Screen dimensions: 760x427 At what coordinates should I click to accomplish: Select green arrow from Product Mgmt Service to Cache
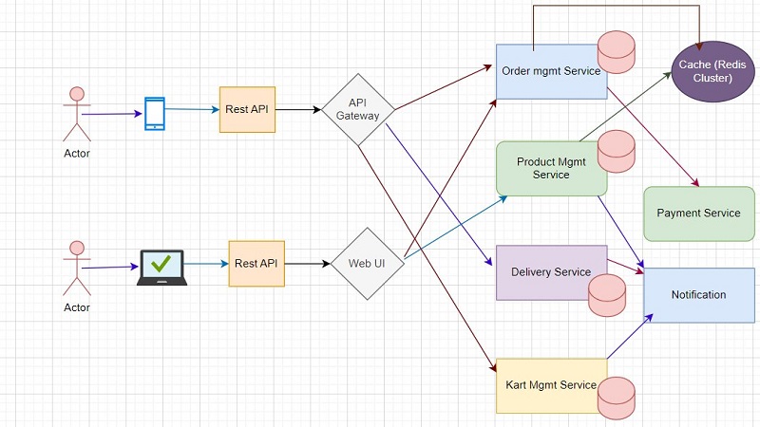(x=625, y=106)
